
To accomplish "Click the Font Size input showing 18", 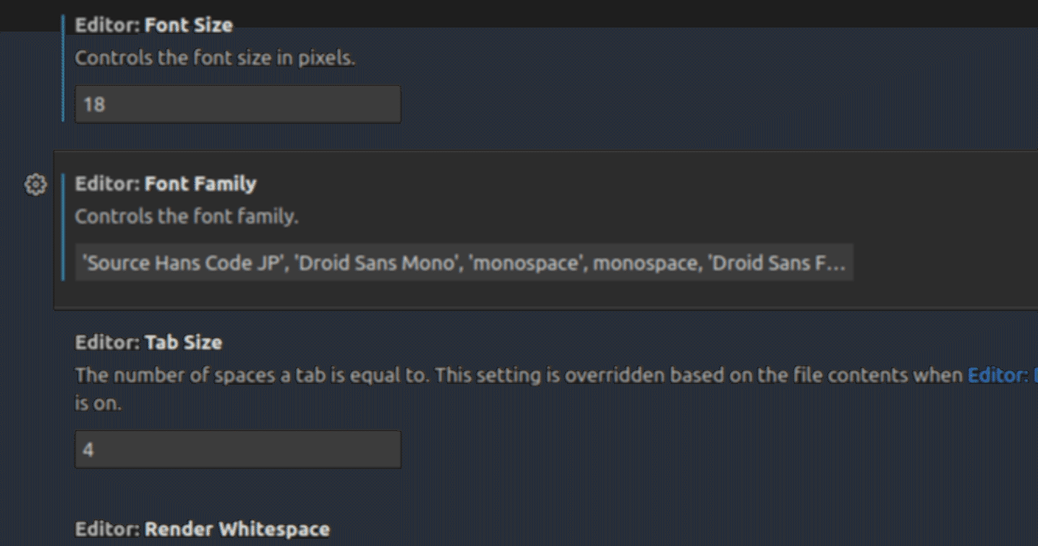I will pos(237,104).
